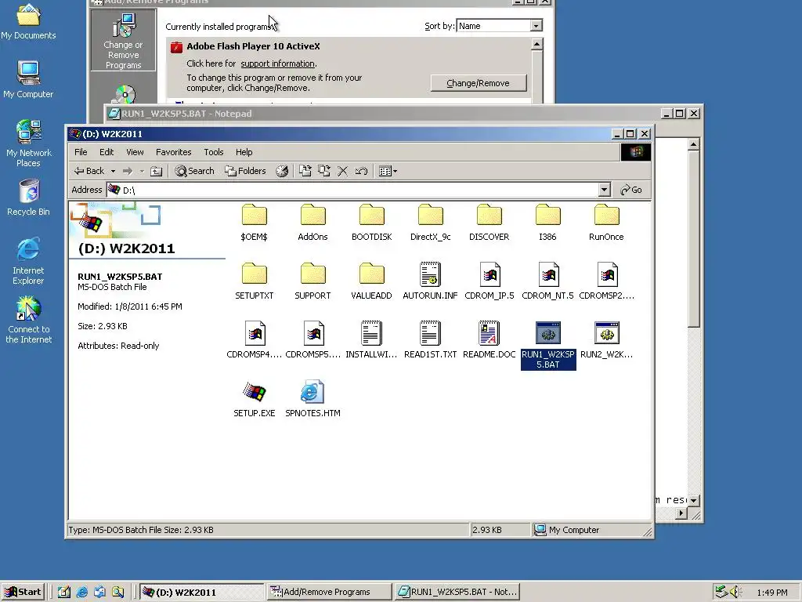Select the AUTORUN.INF file

click(430, 281)
